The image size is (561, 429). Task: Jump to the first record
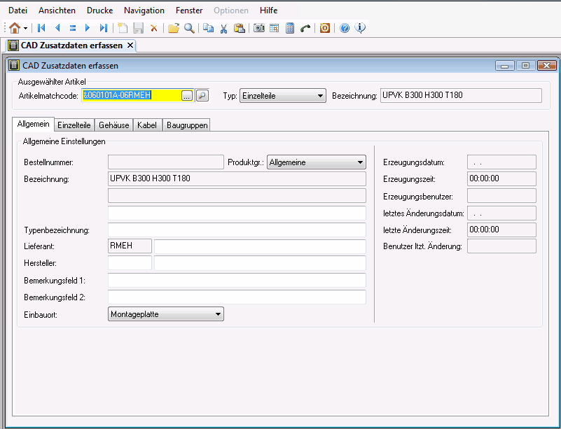point(41,28)
